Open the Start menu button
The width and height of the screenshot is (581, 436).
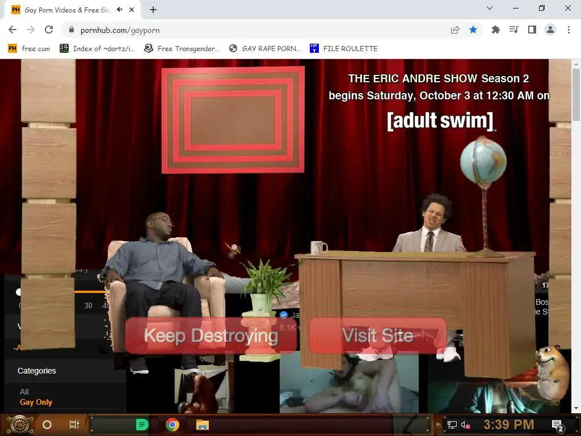tap(20, 425)
